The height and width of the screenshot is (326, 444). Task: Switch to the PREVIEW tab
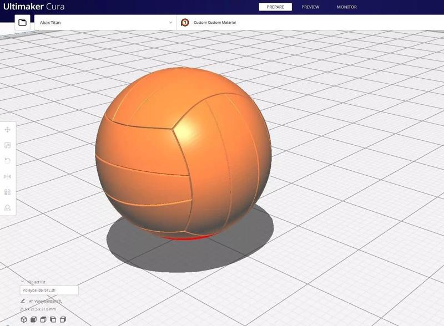310,7
